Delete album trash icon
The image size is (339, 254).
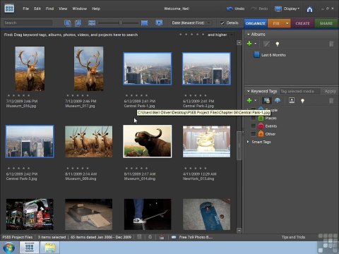coord(331,44)
